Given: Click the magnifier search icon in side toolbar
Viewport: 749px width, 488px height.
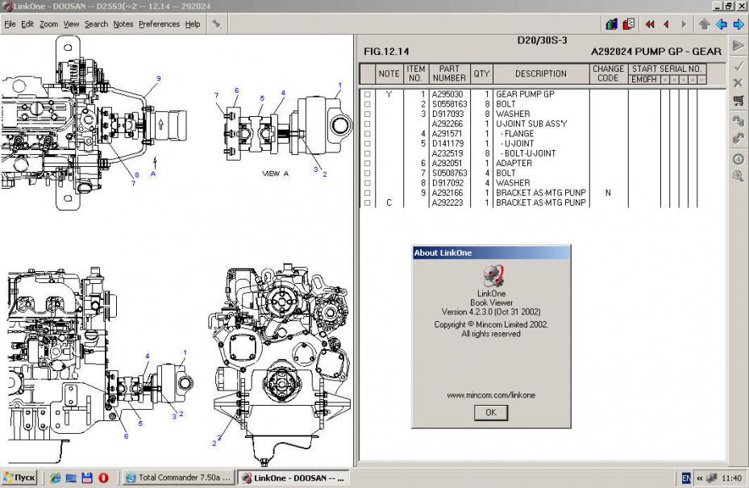Looking at the screenshot, I should [x=738, y=177].
